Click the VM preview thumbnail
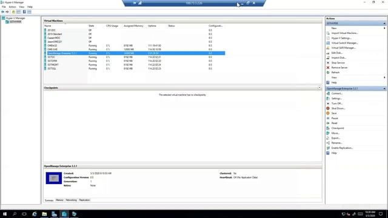Image resolution: width=388 pixels, height=218 pixels. tap(54, 178)
